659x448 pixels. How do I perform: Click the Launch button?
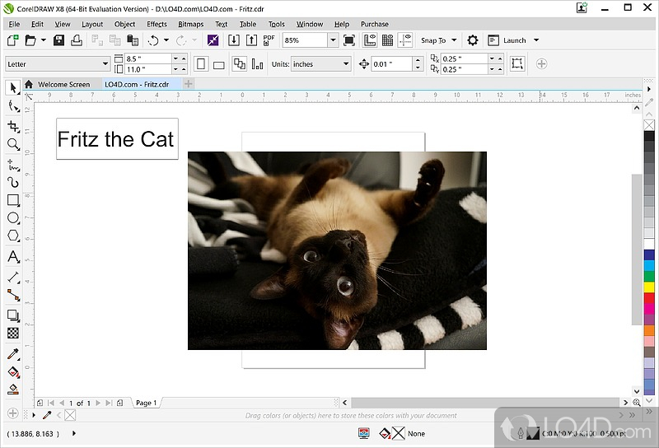point(514,40)
